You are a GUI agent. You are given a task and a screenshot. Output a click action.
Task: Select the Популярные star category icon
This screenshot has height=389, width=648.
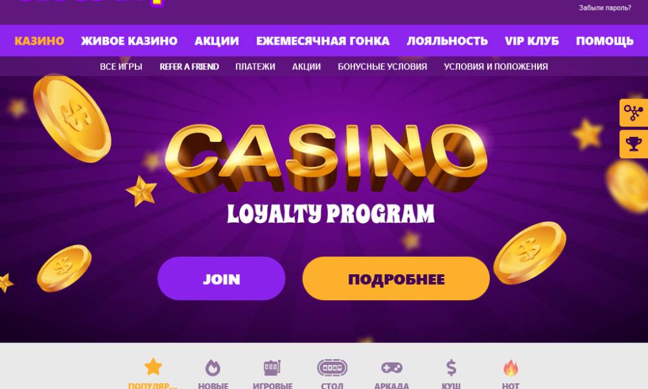pyautogui.click(x=153, y=367)
